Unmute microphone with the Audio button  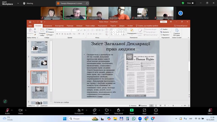[7, 110]
